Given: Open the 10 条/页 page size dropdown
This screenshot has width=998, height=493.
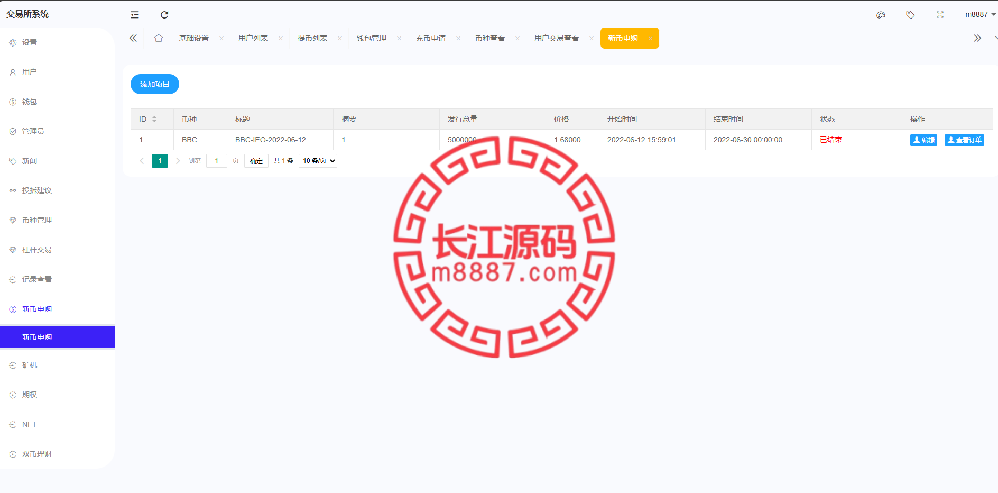Looking at the screenshot, I should (318, 161).
